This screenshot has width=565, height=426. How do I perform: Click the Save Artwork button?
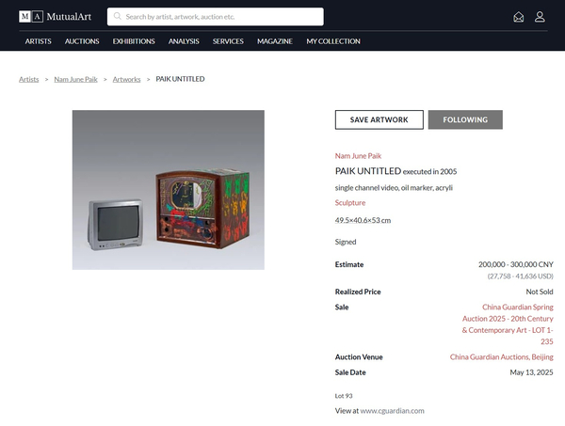379,119
